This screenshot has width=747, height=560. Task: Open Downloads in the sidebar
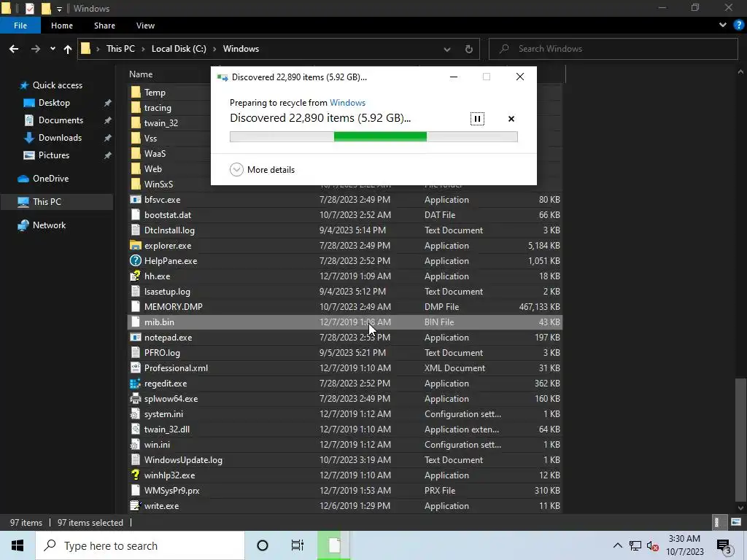coord(60,138)
